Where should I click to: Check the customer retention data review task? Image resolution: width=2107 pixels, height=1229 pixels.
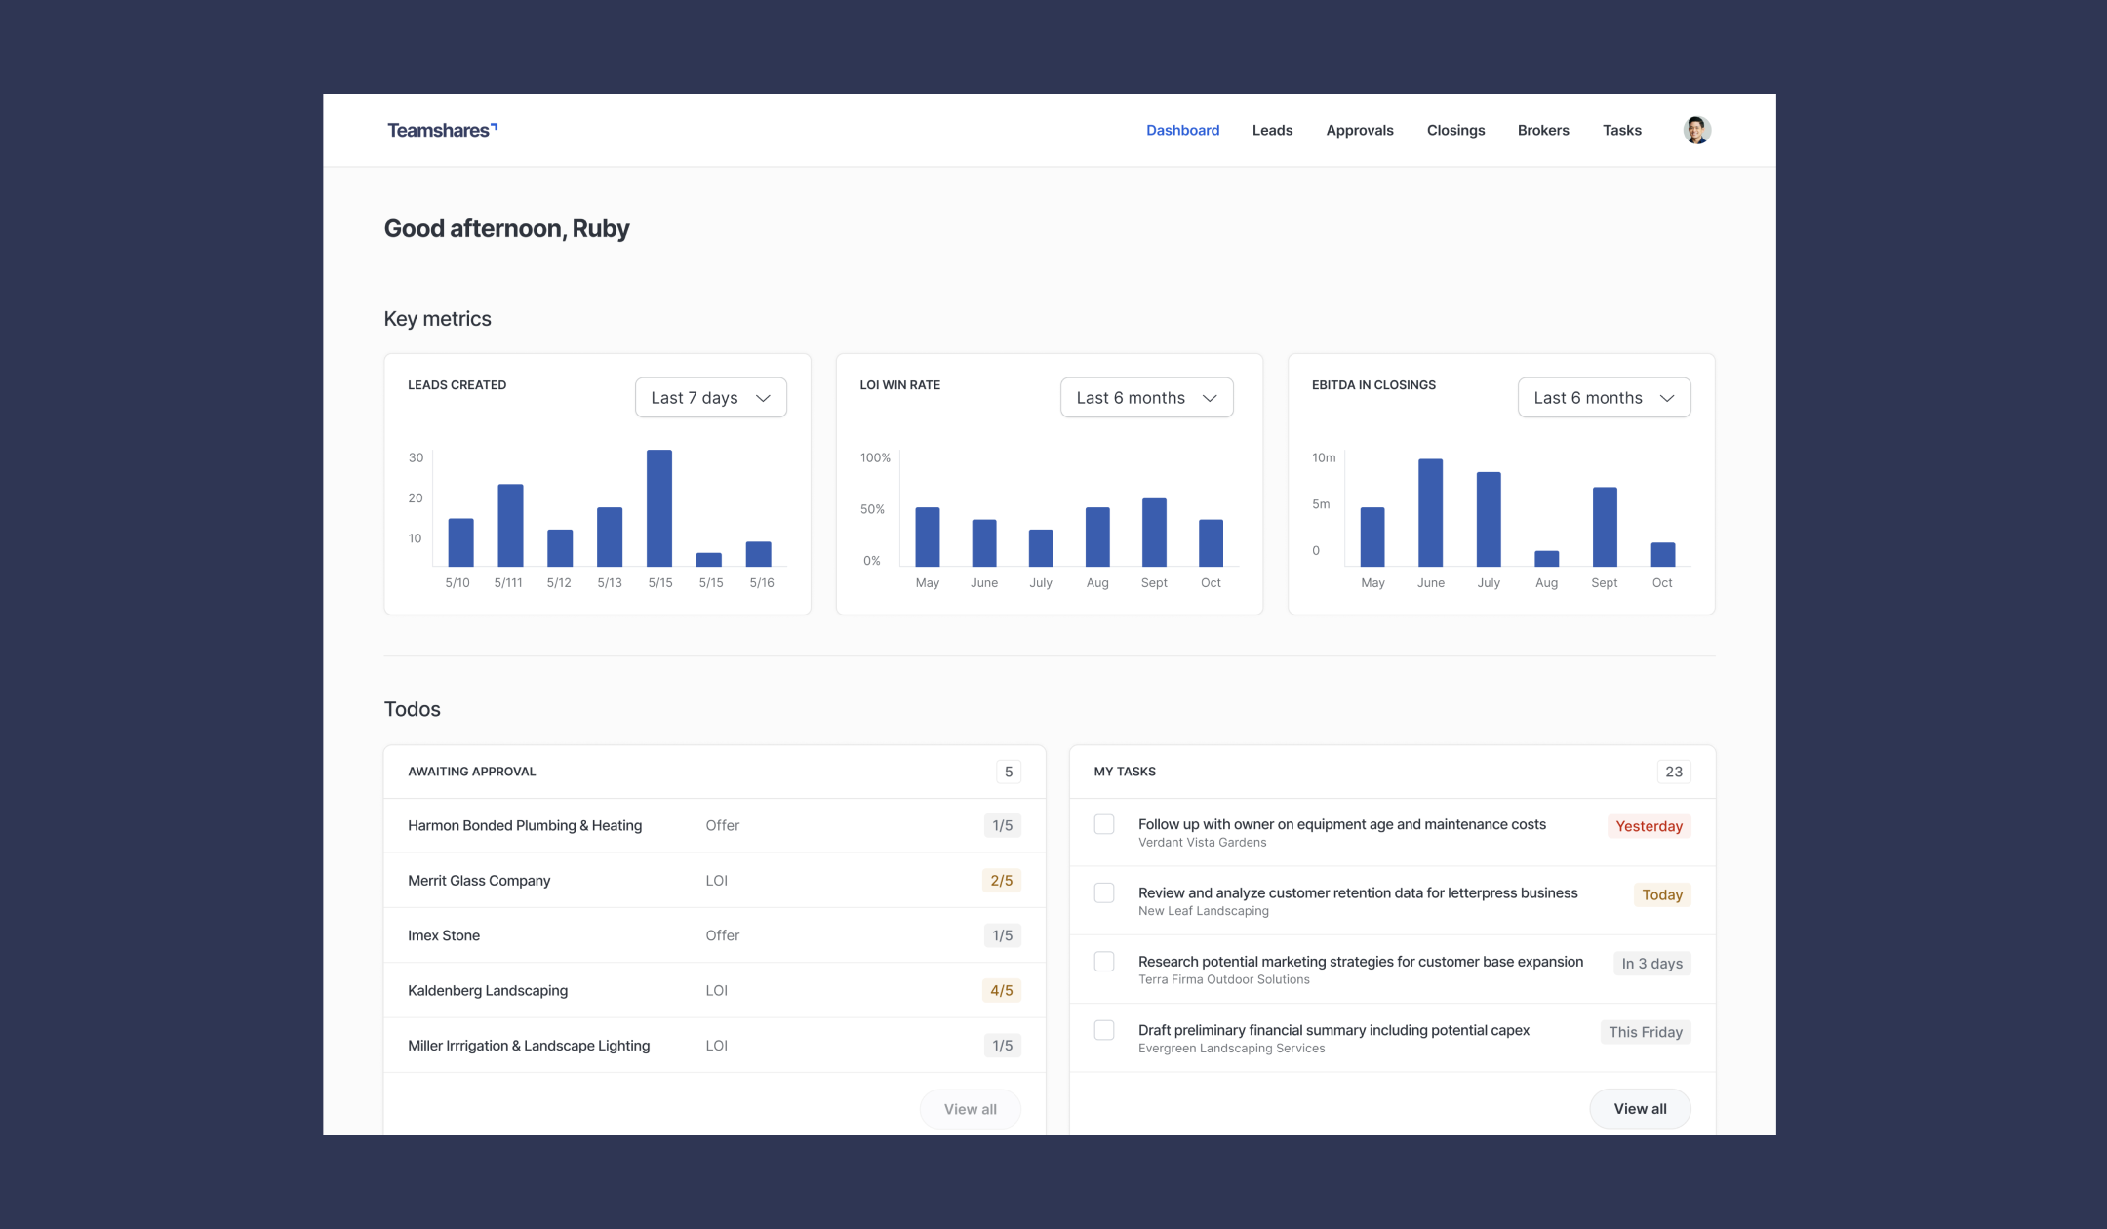1104,892
